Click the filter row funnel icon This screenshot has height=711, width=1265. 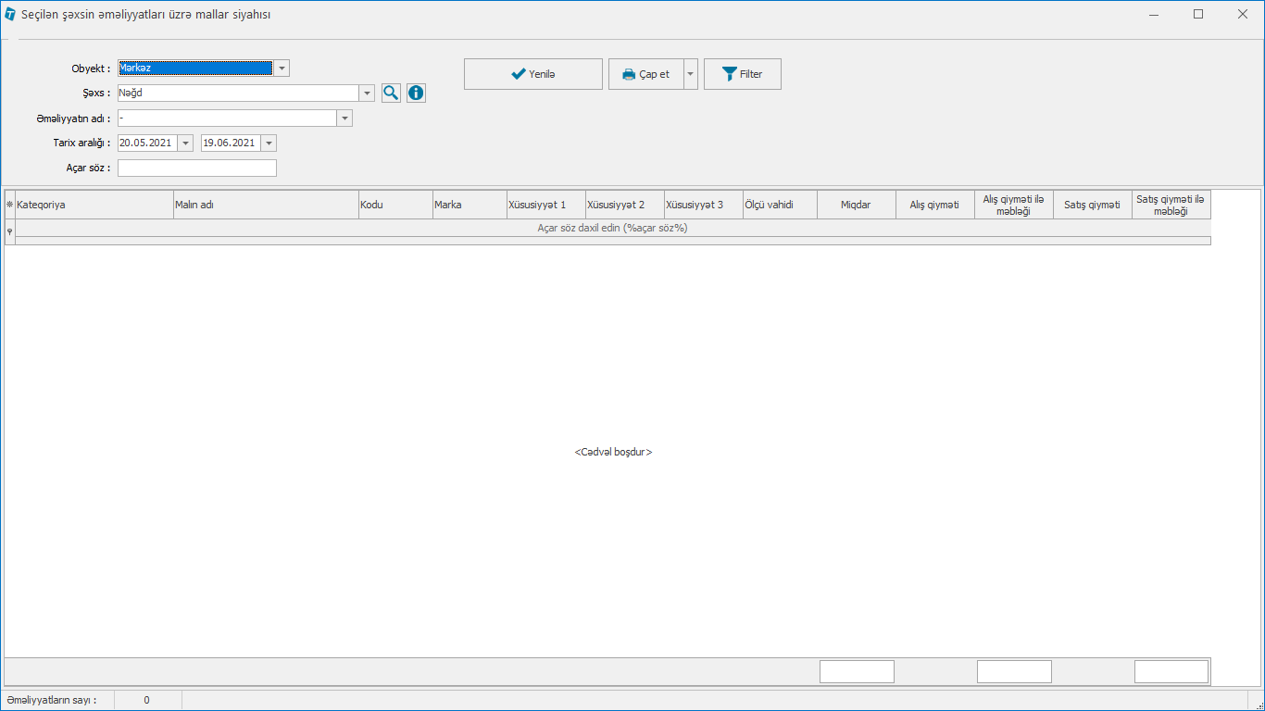pyautogui.click(x=9, y=231)
